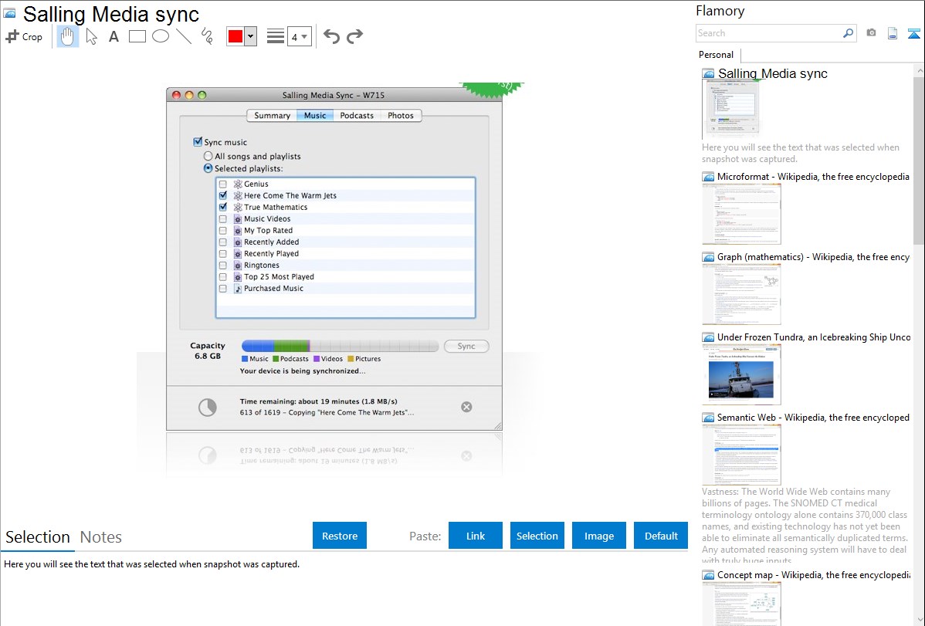Uncheck True Mathematics playlist
The height and width of the screenshot is (626, 925).
223,207
